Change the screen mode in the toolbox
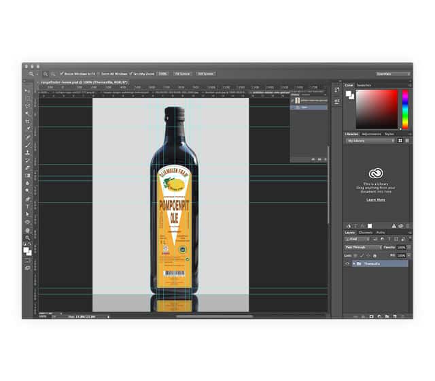 click(x=27, y=268)
